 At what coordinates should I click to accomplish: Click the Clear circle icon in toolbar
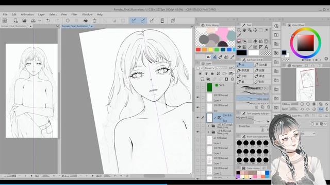pyautogui.click(x=68, y=21)
